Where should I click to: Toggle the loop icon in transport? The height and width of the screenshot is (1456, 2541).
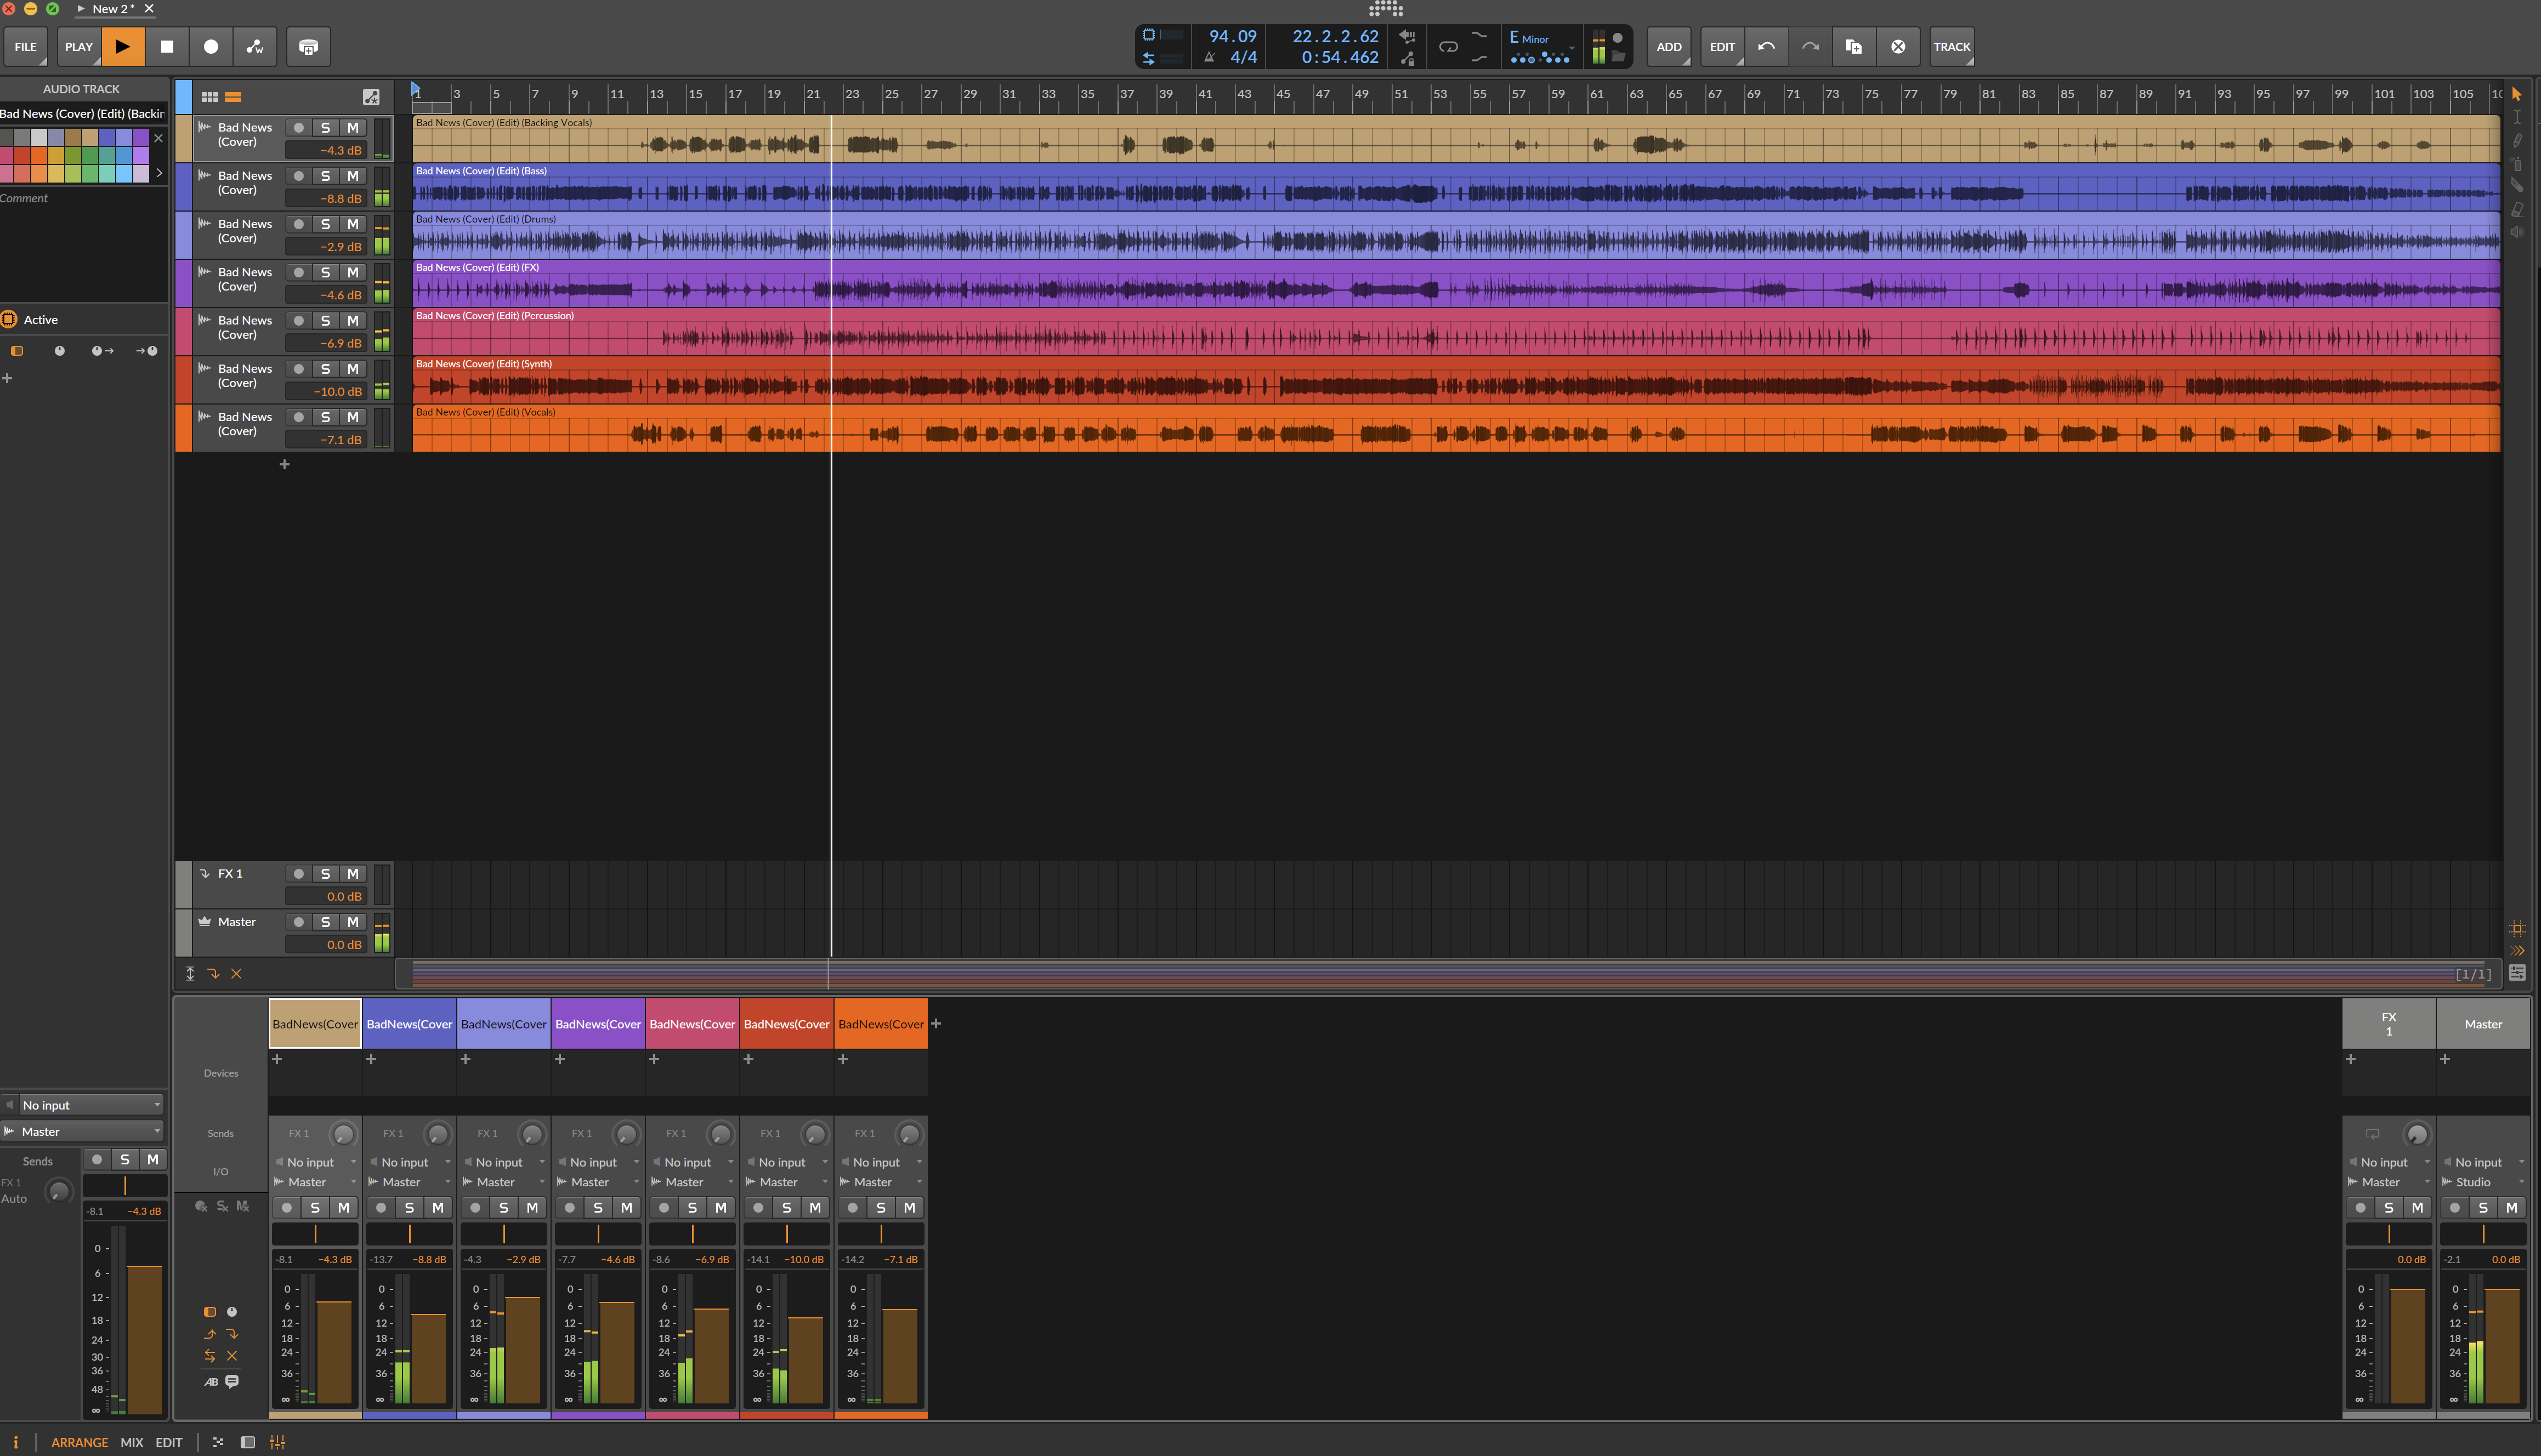[x=1448, y=47]
